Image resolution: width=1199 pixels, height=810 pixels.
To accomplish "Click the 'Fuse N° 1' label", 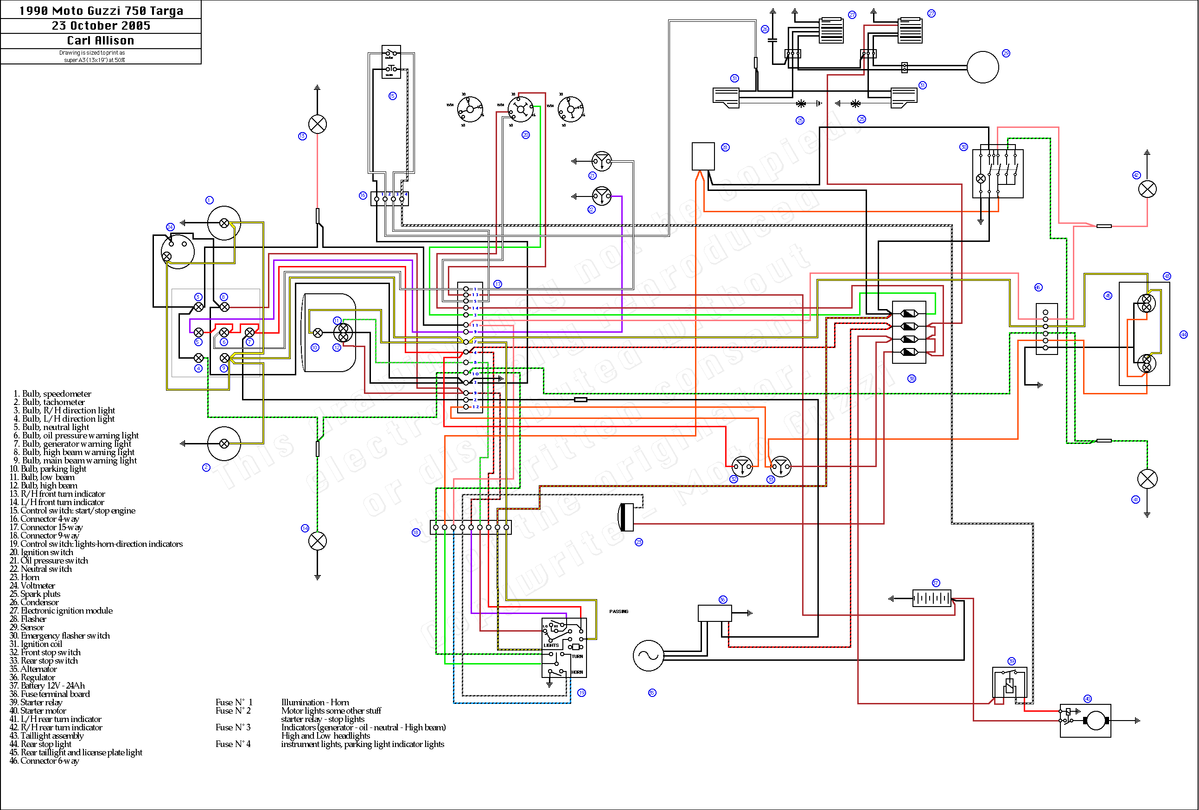I will (234, 703).
